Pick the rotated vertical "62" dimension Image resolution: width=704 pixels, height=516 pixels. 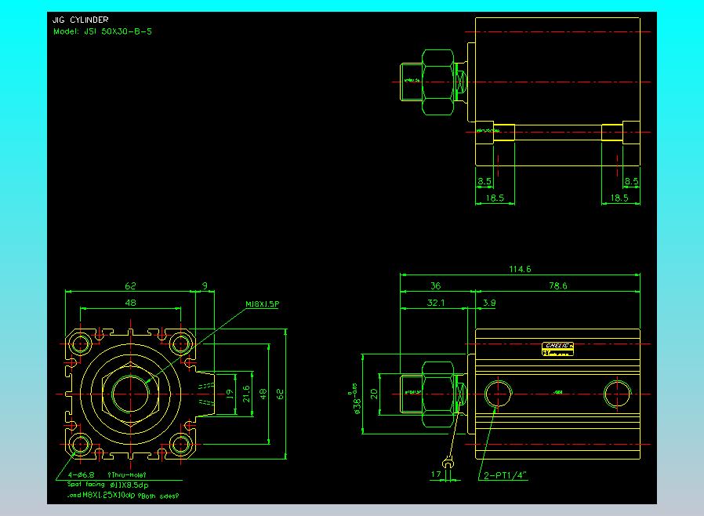(x=280, y=394)
